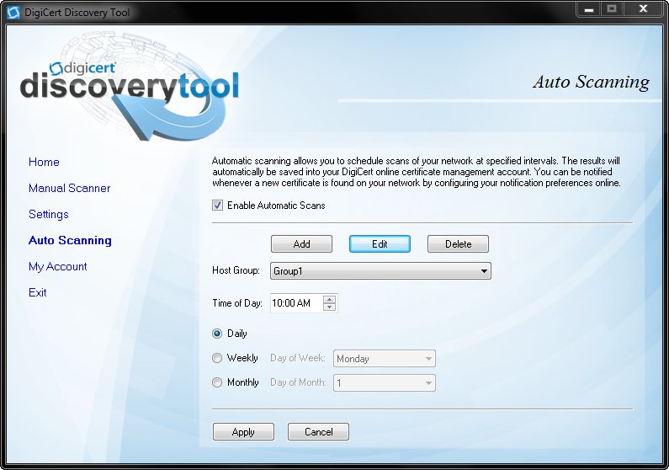Open the Home page link
The width and height of the screenshot is (669, 470).
coord(44,162)
